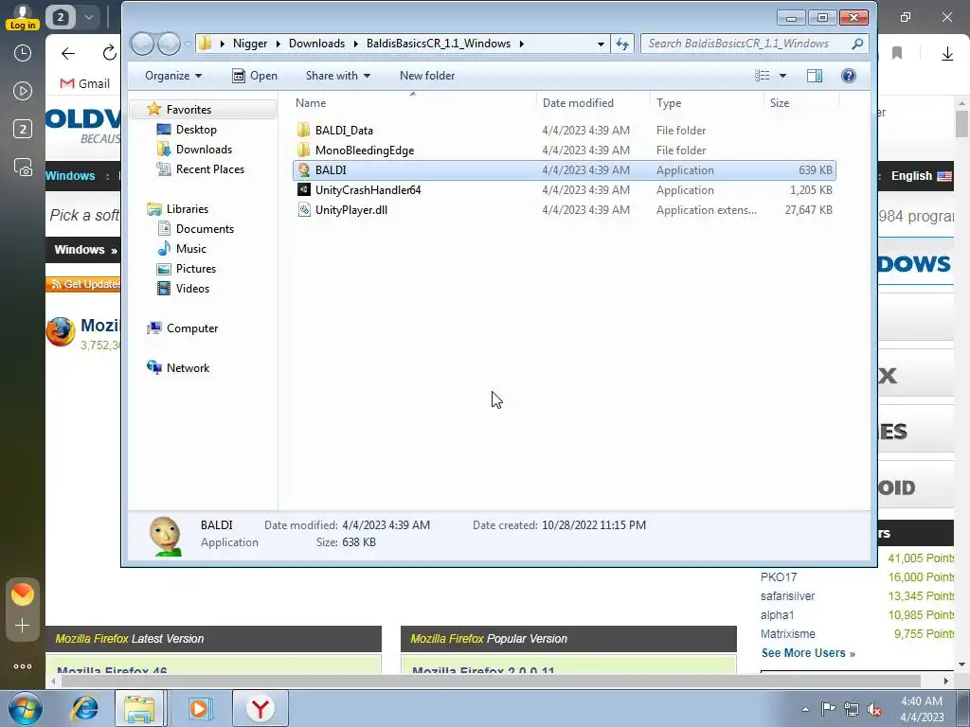Create a New folder
Image resolution: width=970 pixels, height=727 pixels.
click(427, 76)
